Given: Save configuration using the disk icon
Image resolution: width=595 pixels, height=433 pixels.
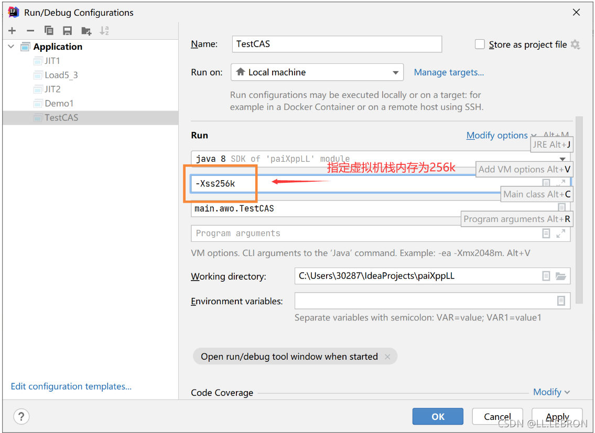Looking at the screenshot, I should coord(68,31).
